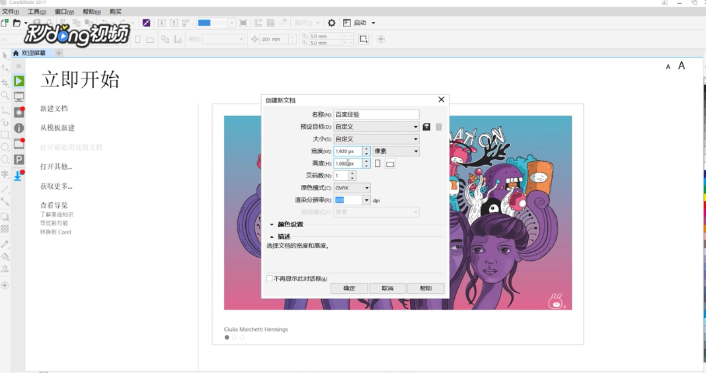Click the 高度 height spinner arrows
The height and width of the screenshot is (373, 706).
point(366,163)
